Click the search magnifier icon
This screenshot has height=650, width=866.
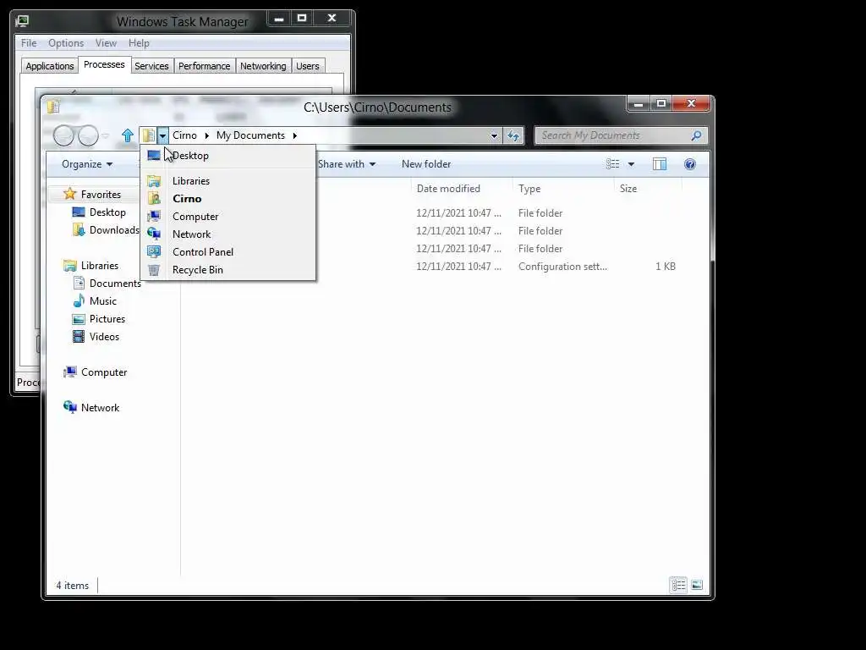[x=697, y=135]
